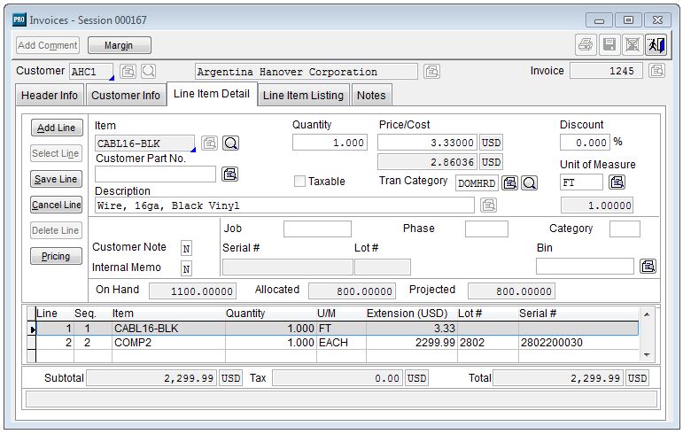683x434 pixels.
Task: Select Line Item Detail tab
Action: 212,94
